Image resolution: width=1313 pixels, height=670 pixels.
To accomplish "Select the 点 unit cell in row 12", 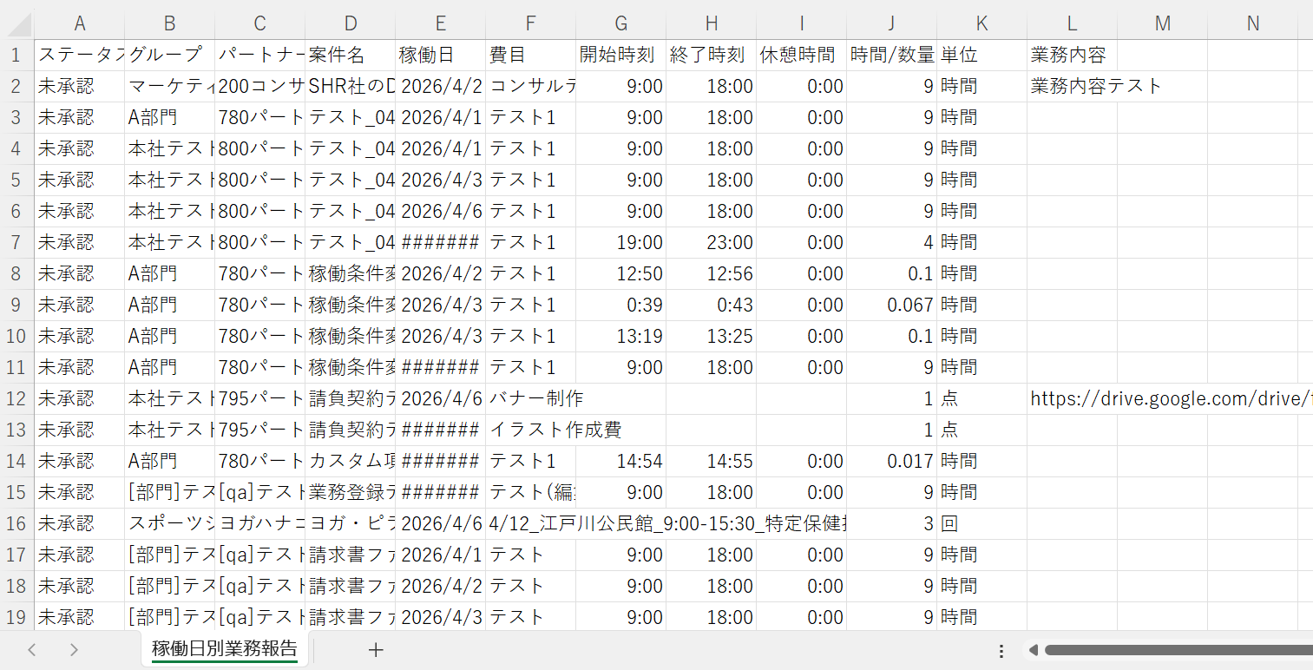I will coord(982,399).
